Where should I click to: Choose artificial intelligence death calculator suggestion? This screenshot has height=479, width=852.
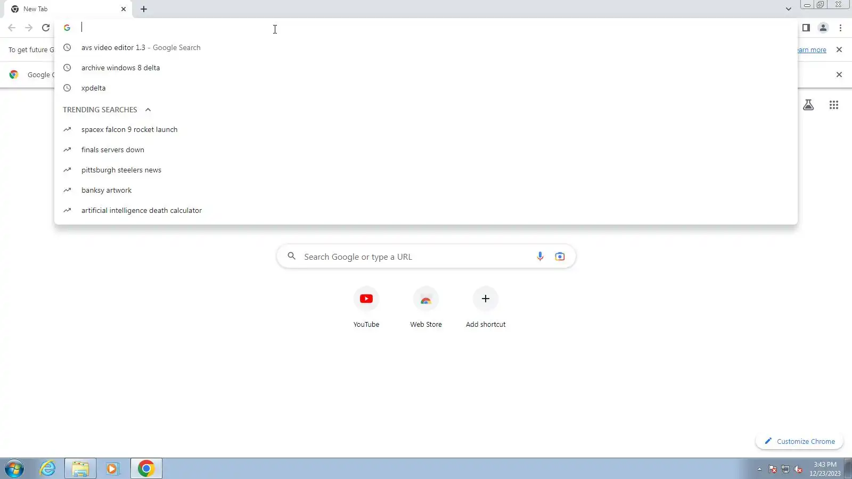click(x=426, y=210)
